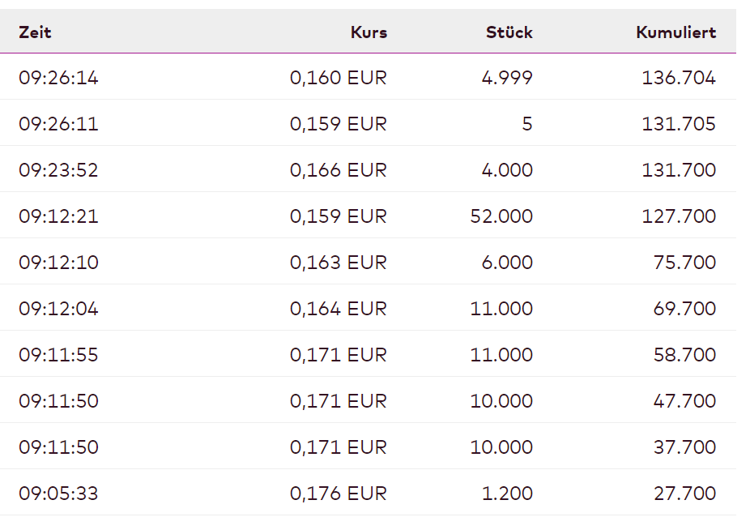The image size is (750, 530).
Task: Select the 09:11:55 time cell
Action: [58, 355]
